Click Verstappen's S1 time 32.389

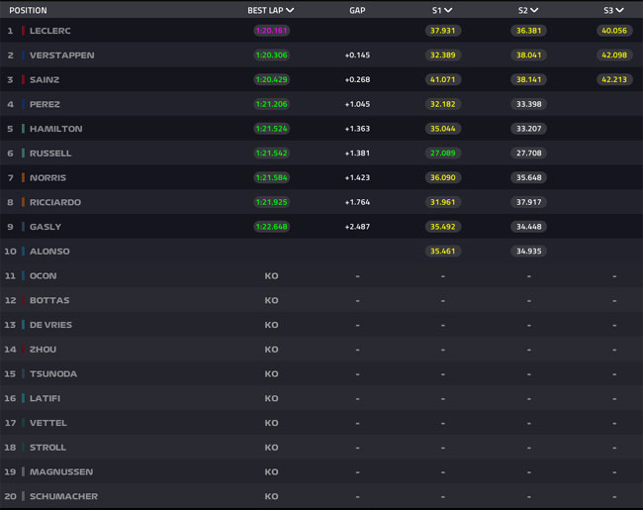point(443,55)
